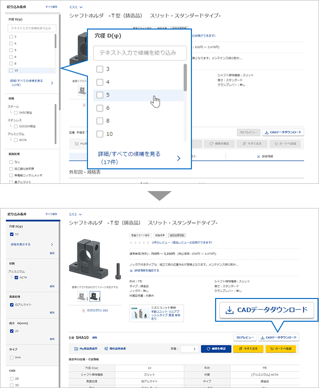Click the download icon in large CADデータダウンロード callout

pyautogui.click(x=230, y=310)
